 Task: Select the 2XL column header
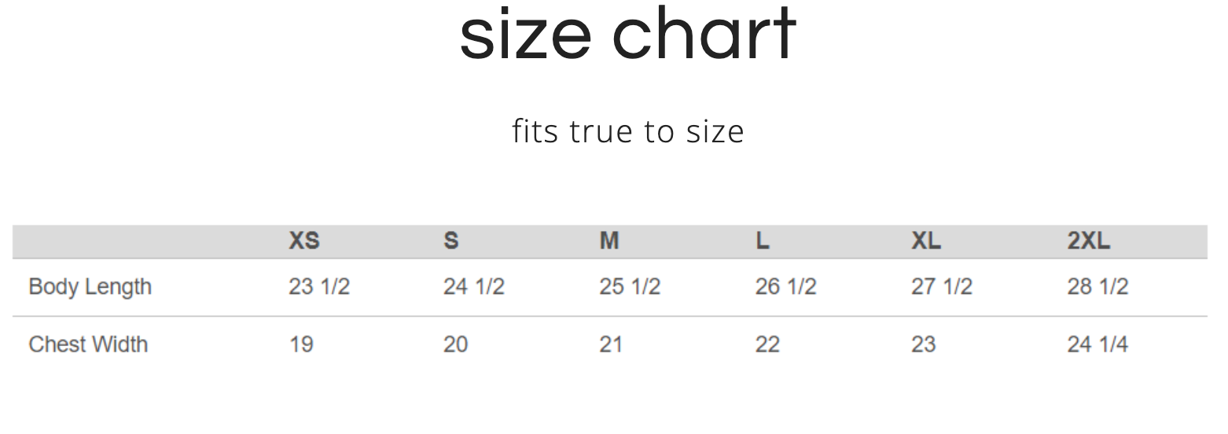1088,241
